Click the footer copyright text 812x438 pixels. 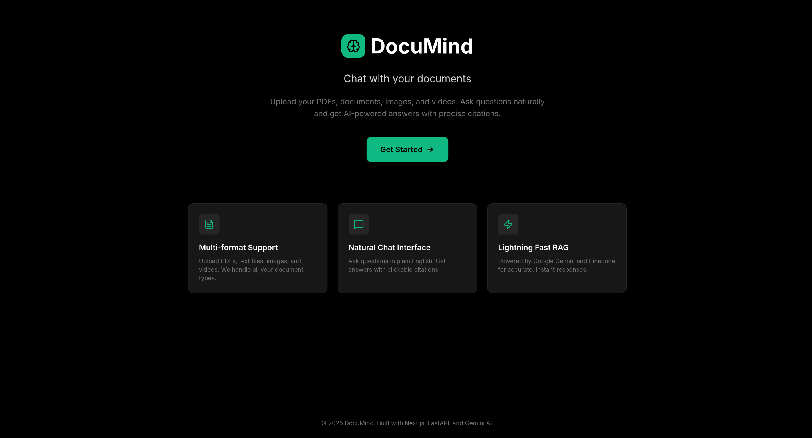pyautogui.click(x=407, y=423)
